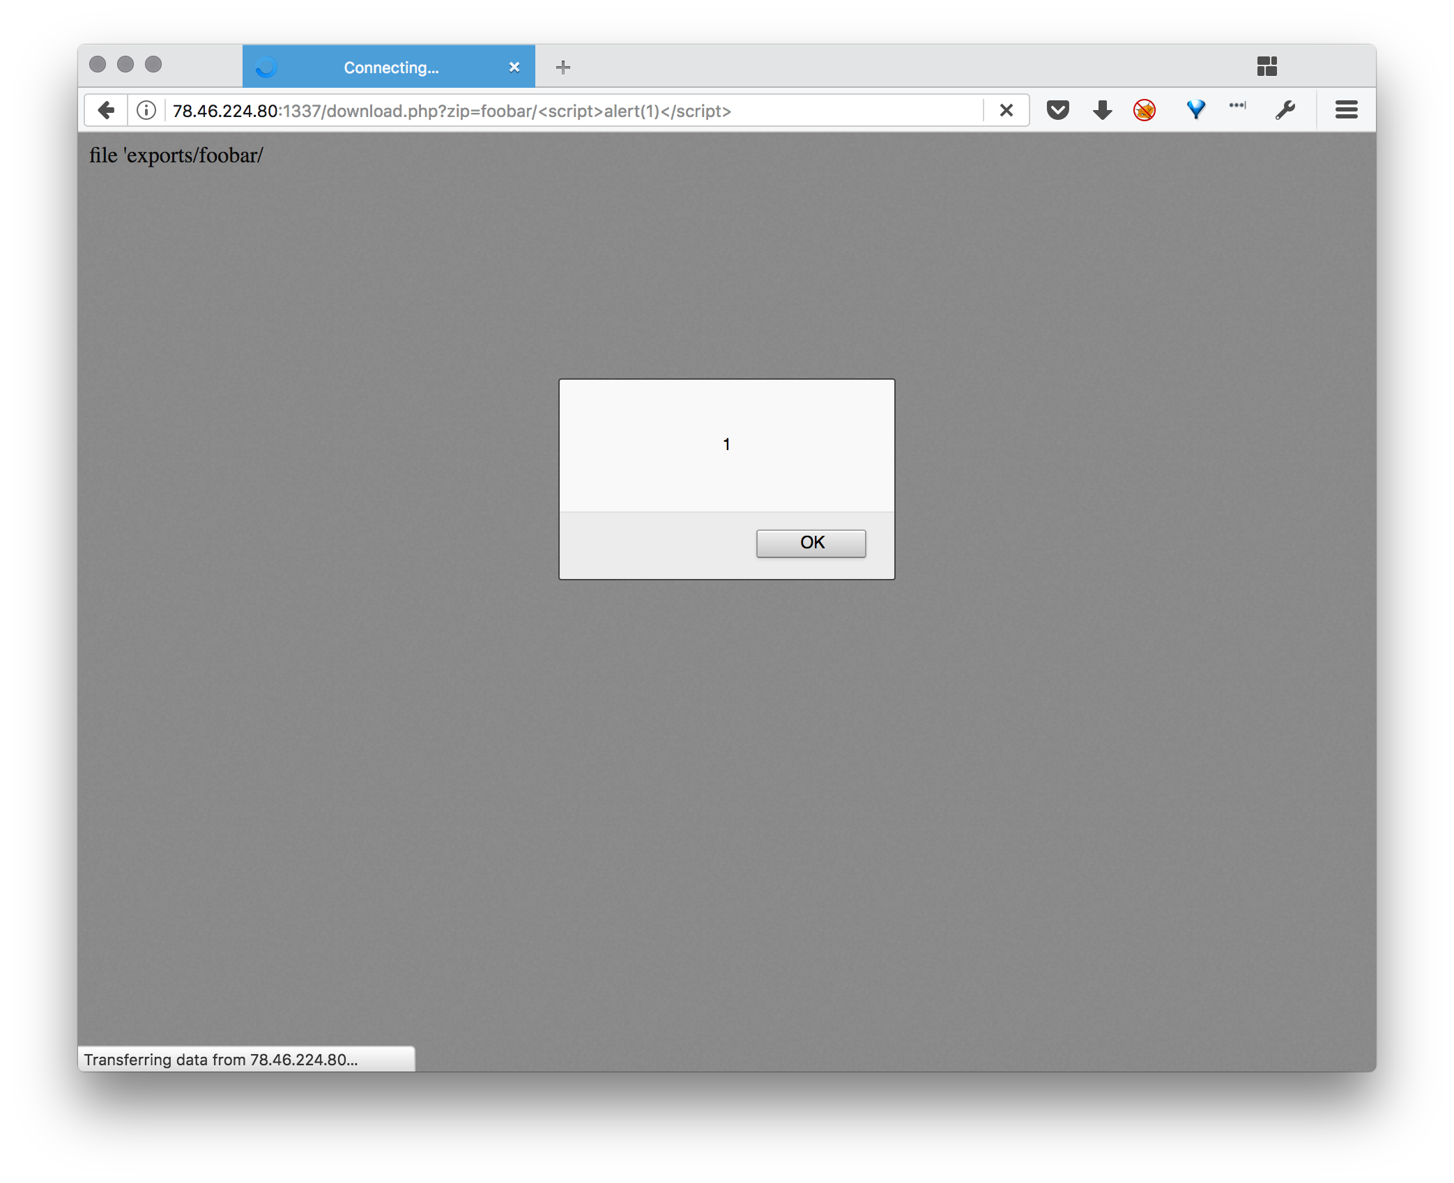1454x1183 pixels.
Task: Click the 'file exports/foobar/' page text
Action: tap(176, 155)
